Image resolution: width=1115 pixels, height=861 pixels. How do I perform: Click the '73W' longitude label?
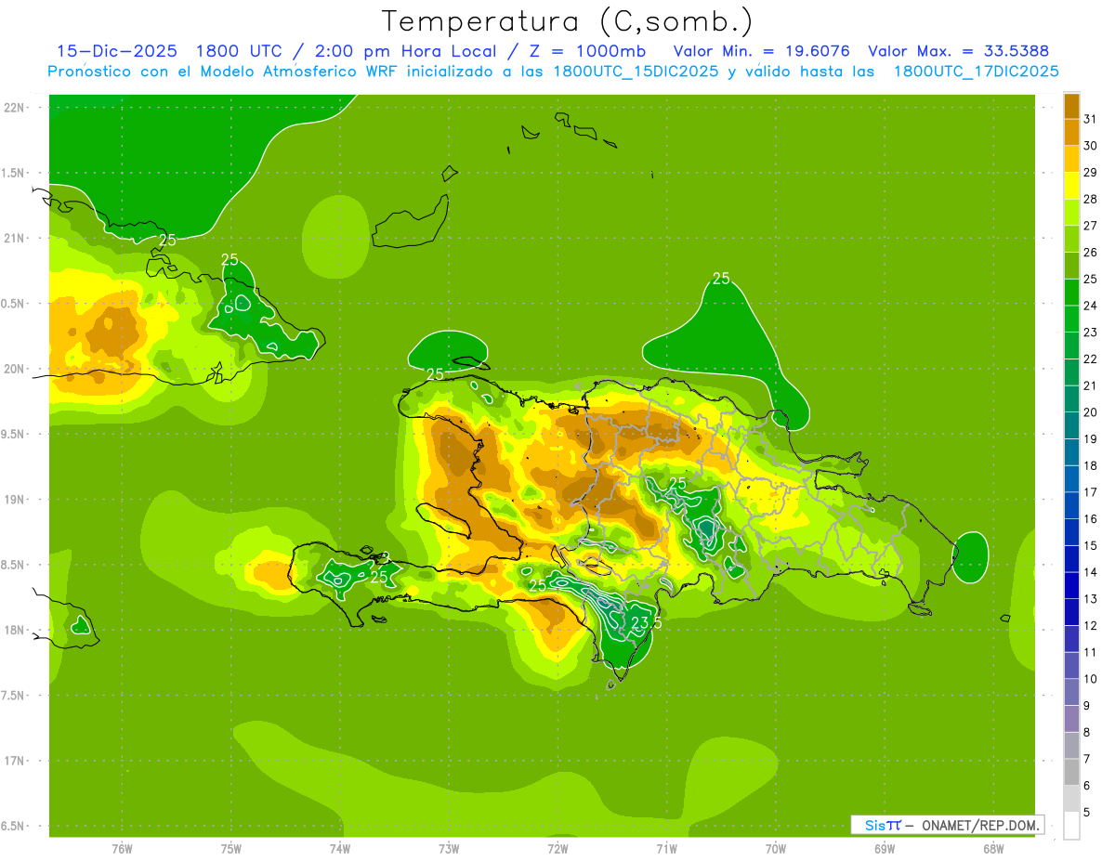pyautogui.click(x=449, y=849)
